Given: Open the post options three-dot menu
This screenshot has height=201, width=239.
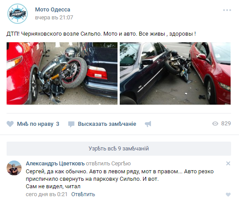Looking at the screenshot, I should pos(227,10).
